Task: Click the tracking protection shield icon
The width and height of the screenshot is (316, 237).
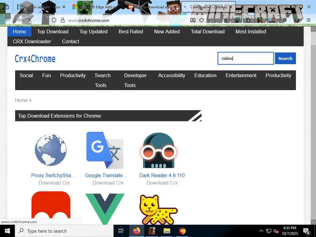Action: tap(54, 20)
